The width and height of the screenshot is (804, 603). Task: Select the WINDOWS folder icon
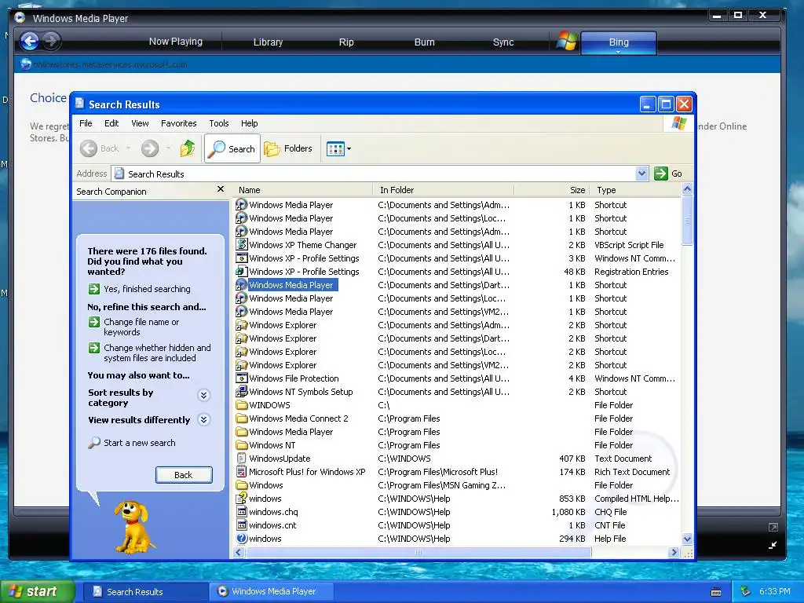pos(241,404)
